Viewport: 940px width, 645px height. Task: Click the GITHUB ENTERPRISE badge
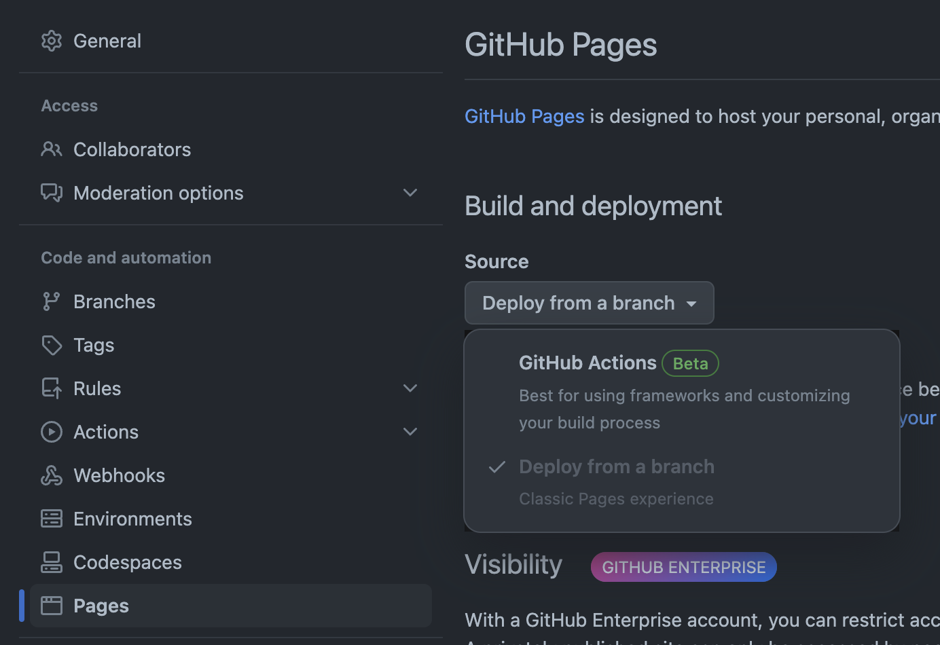[683, 568]
